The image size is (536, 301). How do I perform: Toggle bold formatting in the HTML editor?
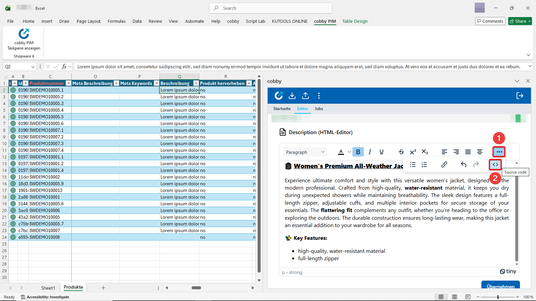click(x=358, y=152)
